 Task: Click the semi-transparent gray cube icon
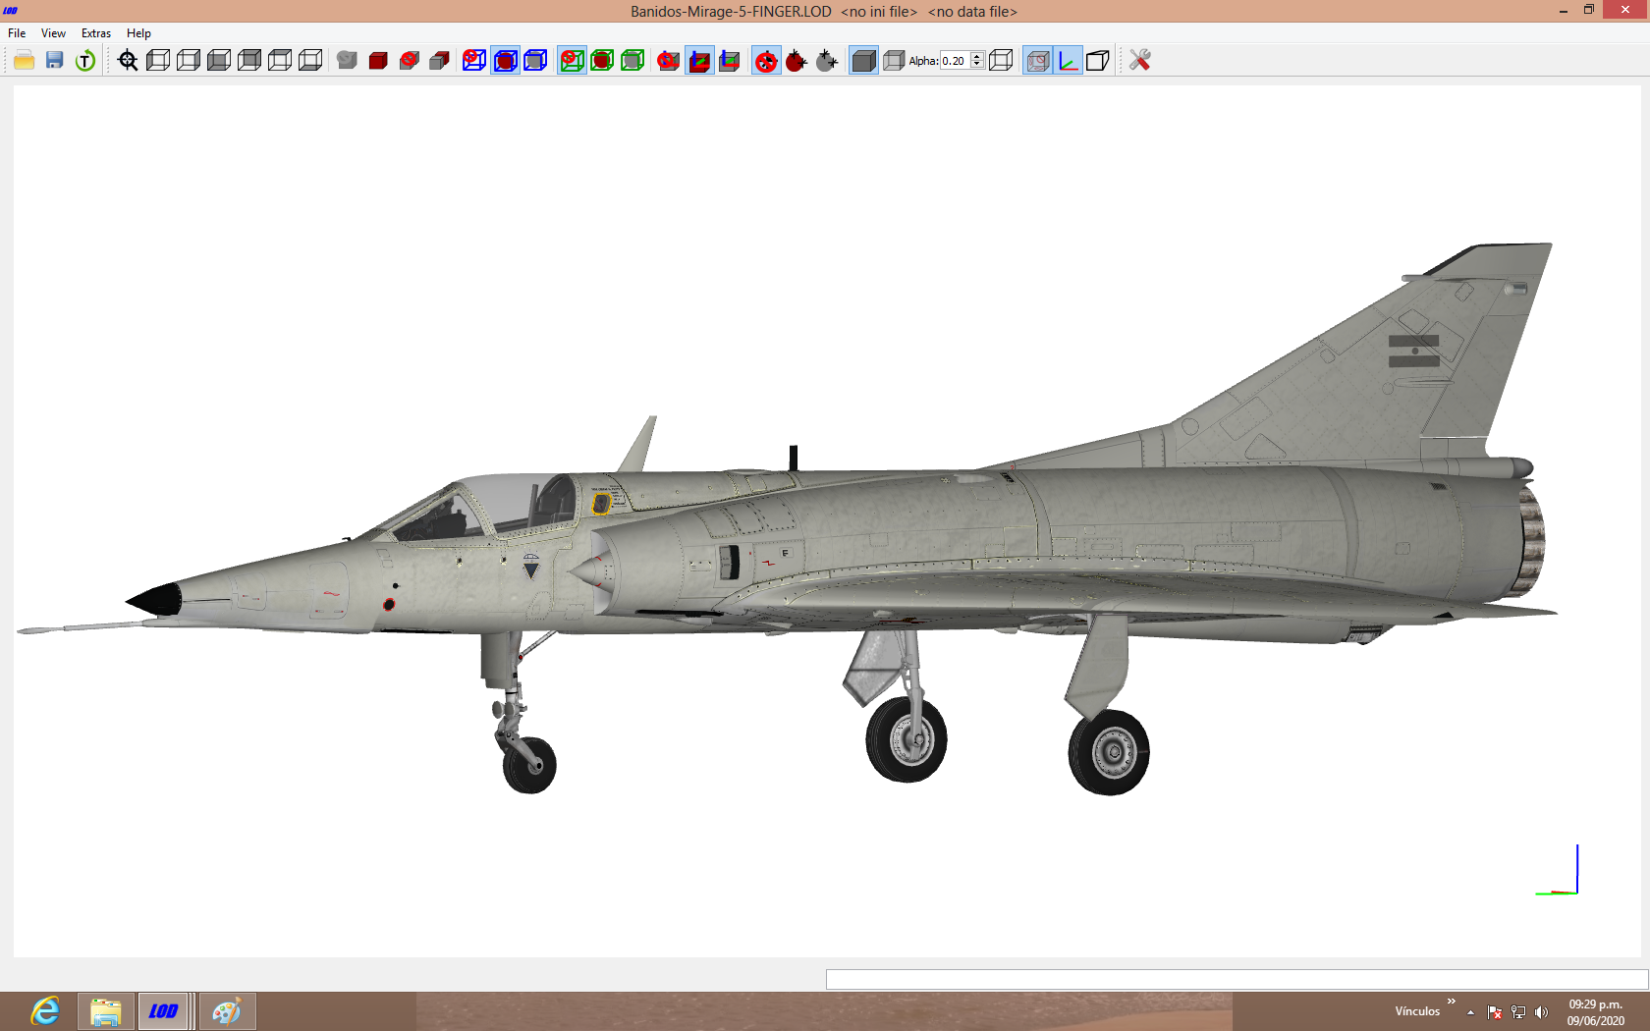[894, 61]
